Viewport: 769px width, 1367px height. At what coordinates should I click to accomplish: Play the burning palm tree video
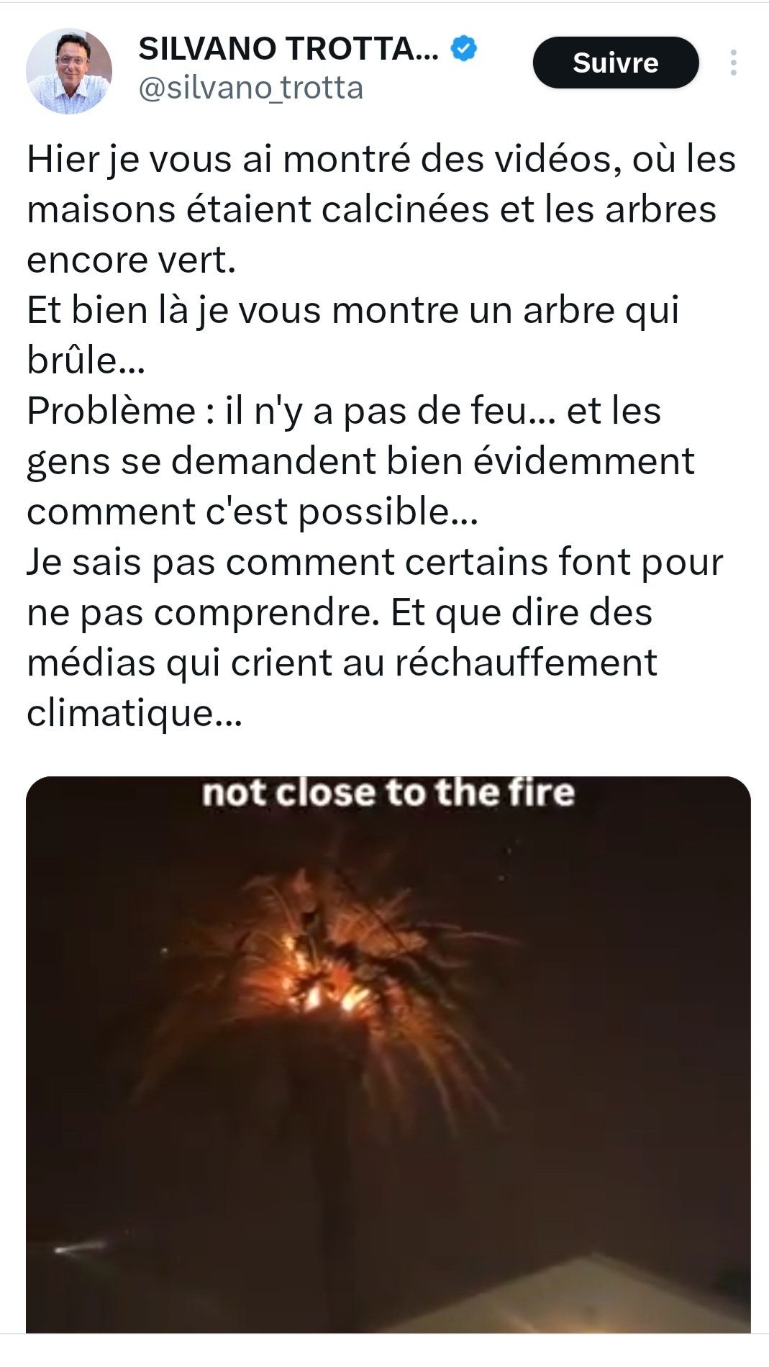click(388, 1054)
